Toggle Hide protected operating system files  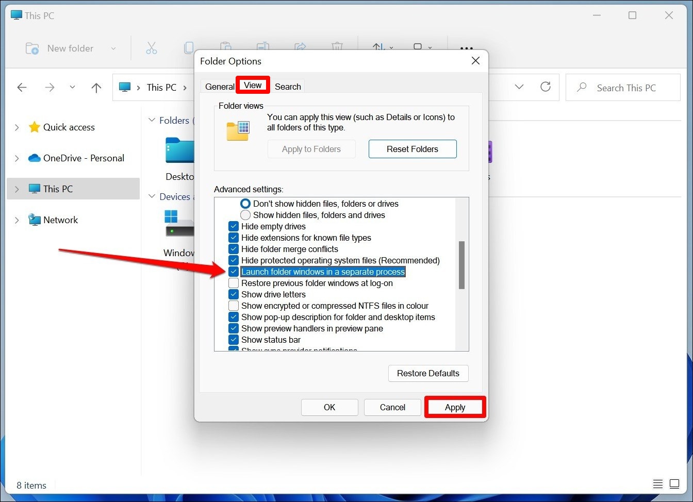[x=234, y=260]
